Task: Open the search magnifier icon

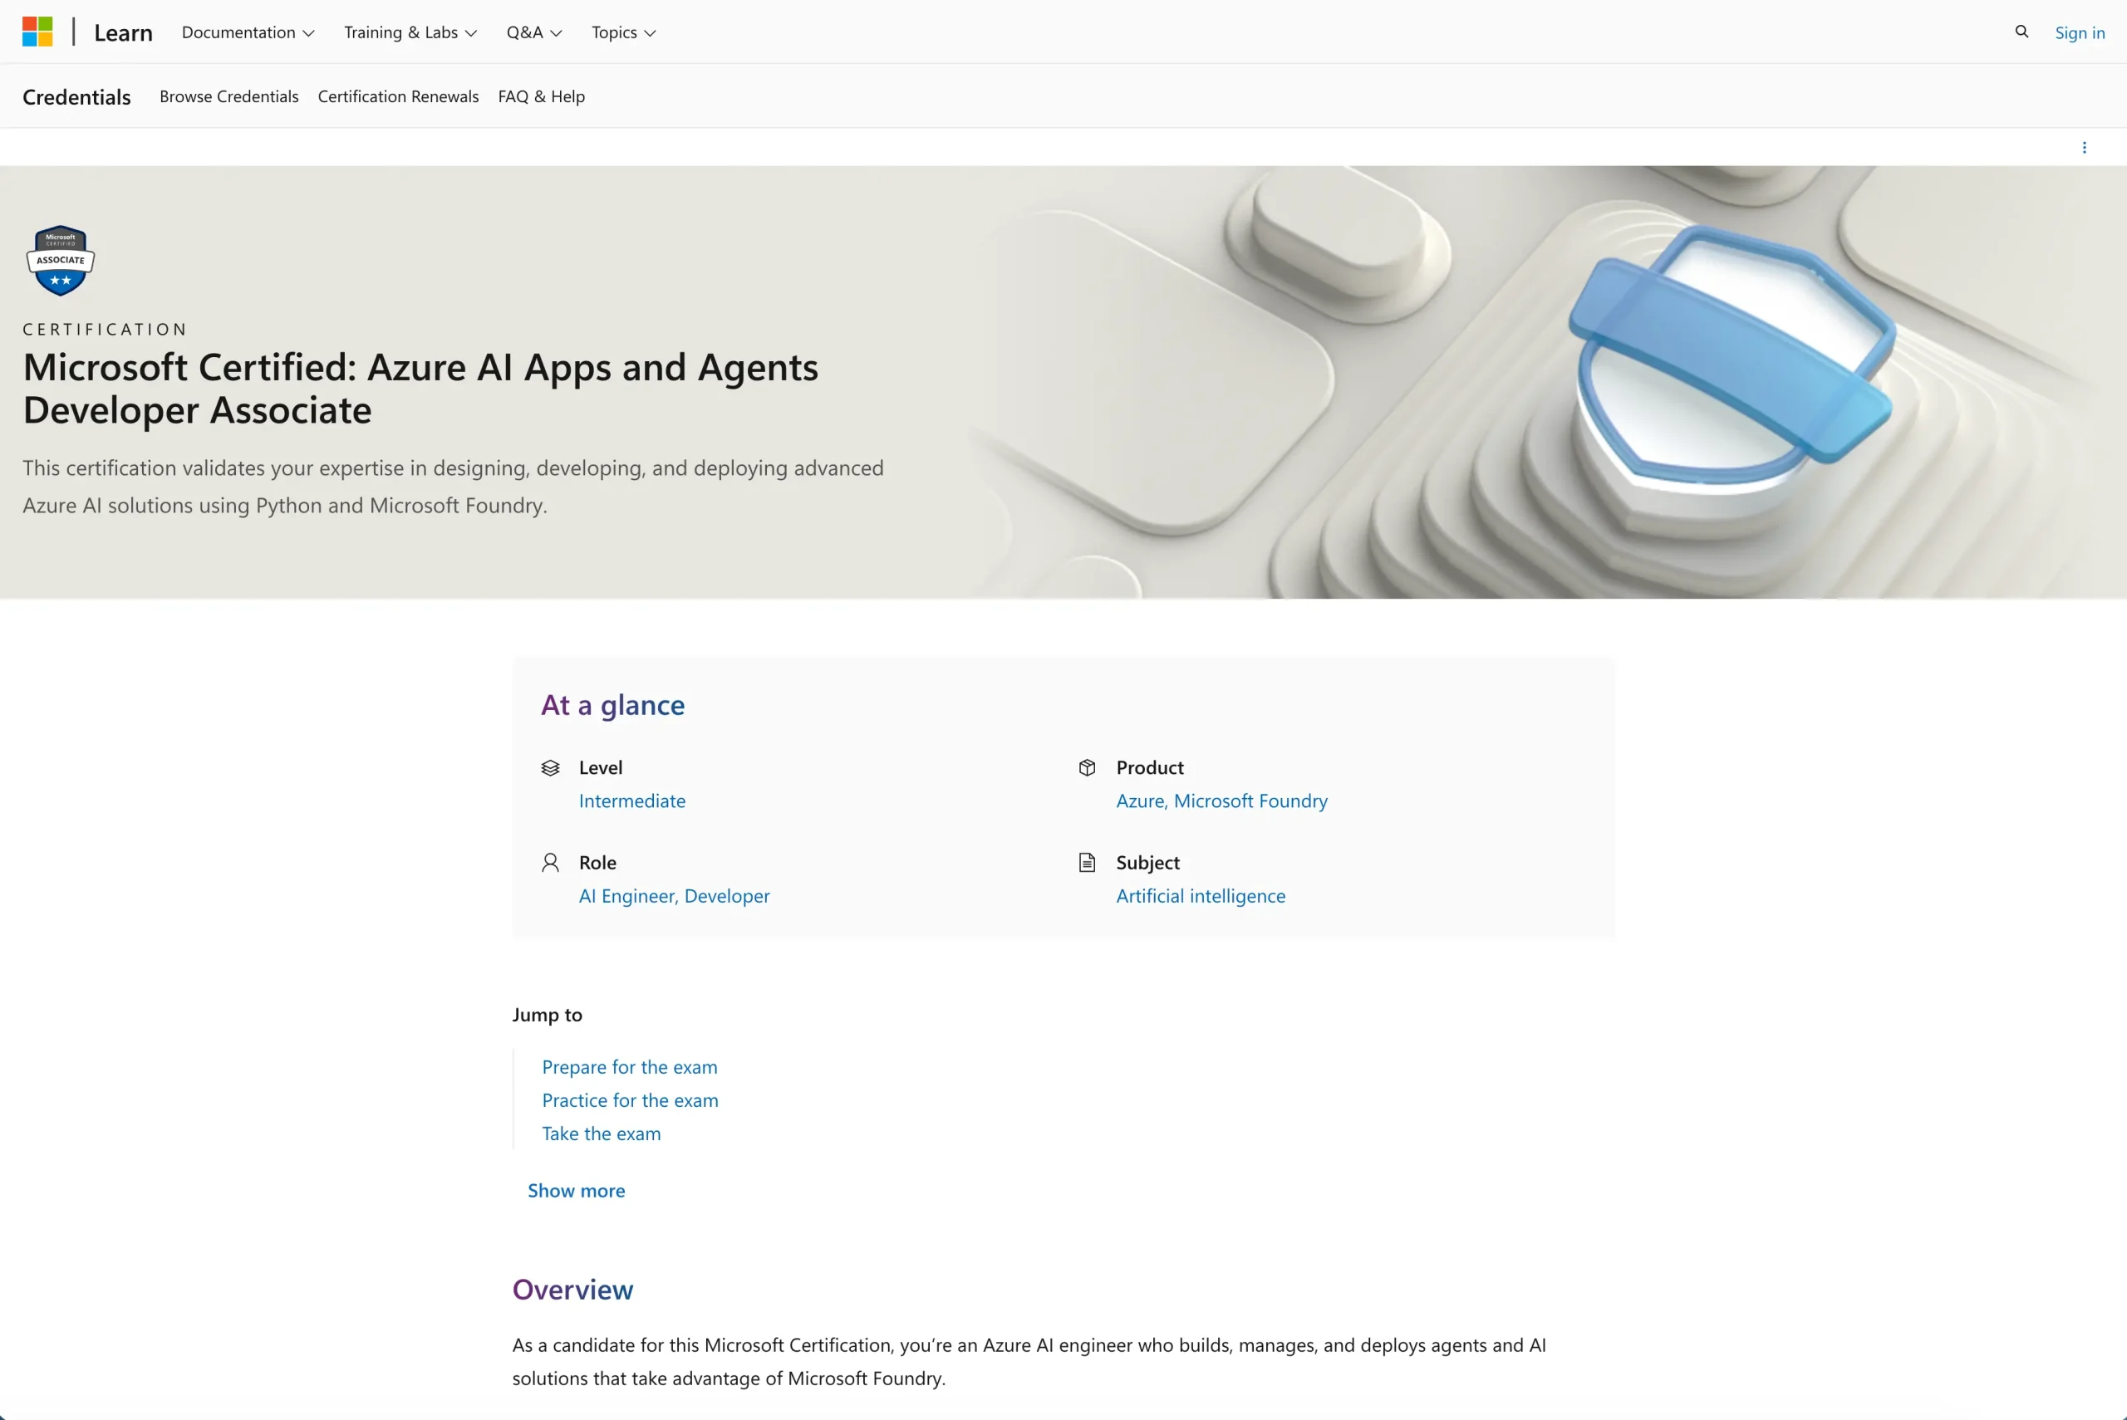Action: point(2021,32)
